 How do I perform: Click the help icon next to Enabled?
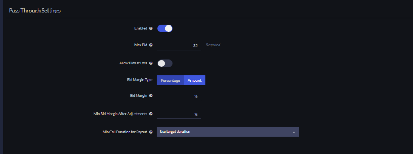(151, 28)
